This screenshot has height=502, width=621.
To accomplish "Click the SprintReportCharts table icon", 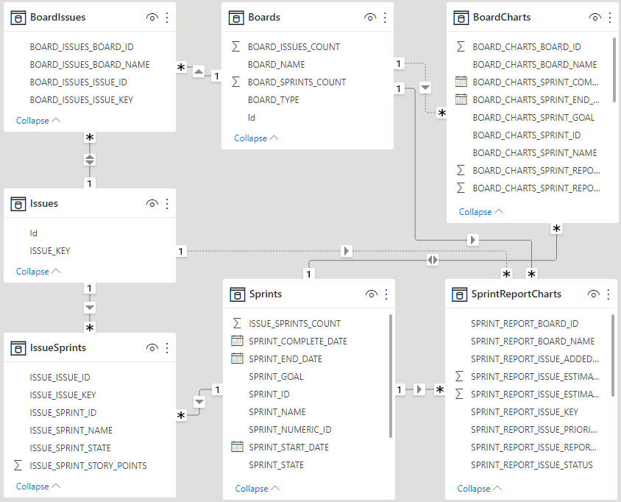I will [x=459, y=294].
